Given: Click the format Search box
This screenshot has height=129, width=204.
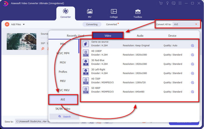Looking at the screenshot, I should (64, 116).
